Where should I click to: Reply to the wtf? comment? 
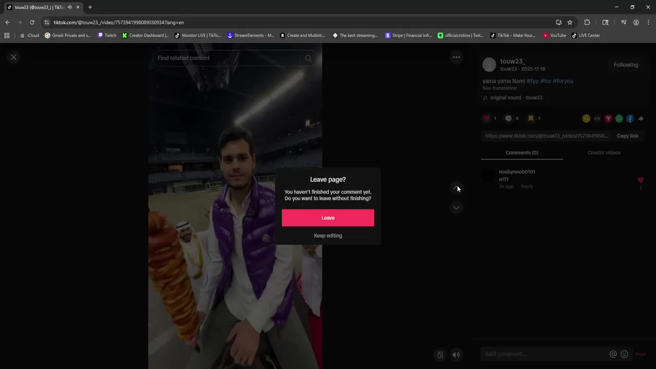pos(527,187)
